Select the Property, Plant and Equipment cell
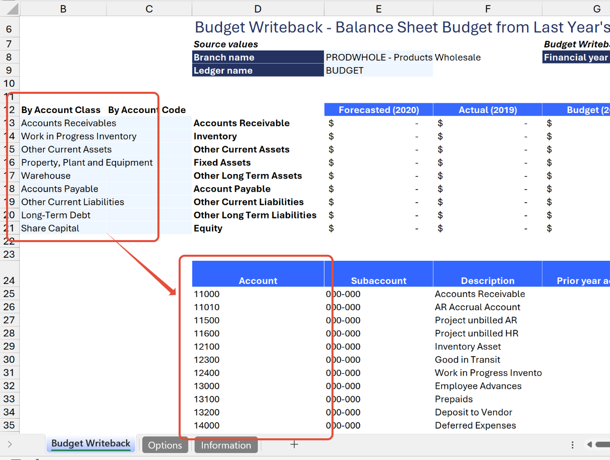This screenshot has width=610, height=460. [63, 162]
